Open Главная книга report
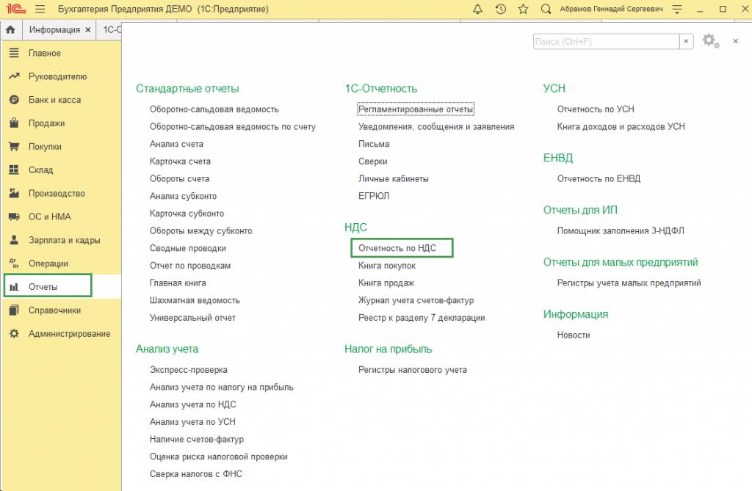 tap(178, 283)
